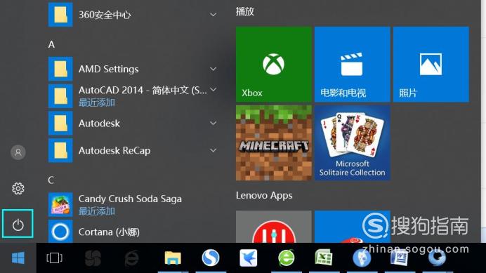Open the dark pinwheel taskbar icon

(x=93, y=258)
